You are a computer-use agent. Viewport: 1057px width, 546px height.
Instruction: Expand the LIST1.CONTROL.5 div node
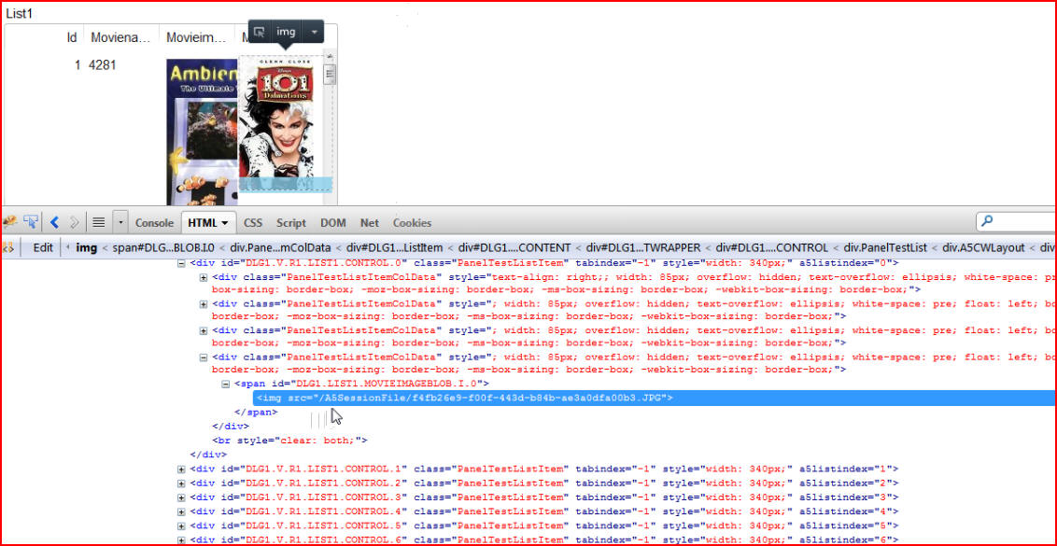pyautogui.click(x=180, y=525)
